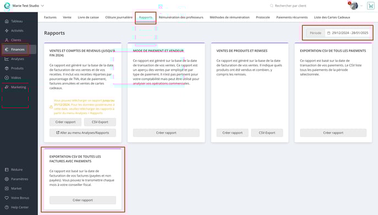The height and width of the screenshot is (215, 378).
Task: Open Analyses in the sidebar
Action: (x=18, y=59)
